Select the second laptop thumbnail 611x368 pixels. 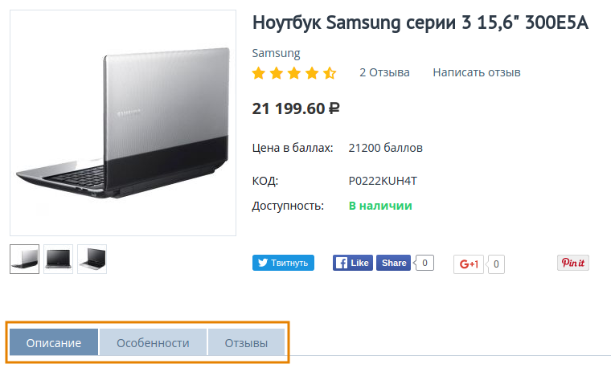(x=58, y=259)
